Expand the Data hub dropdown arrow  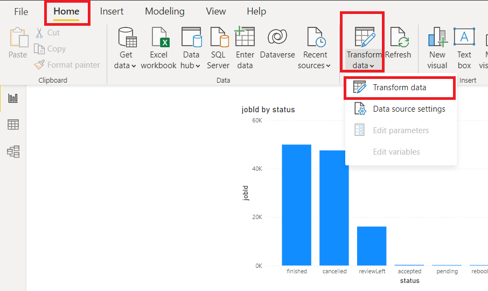[x=198, y=66]
